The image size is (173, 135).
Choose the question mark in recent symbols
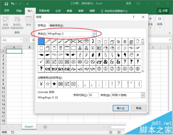click(118, 84)
